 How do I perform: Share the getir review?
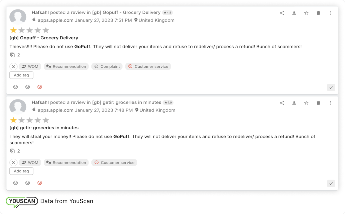[x=282, y=103]
